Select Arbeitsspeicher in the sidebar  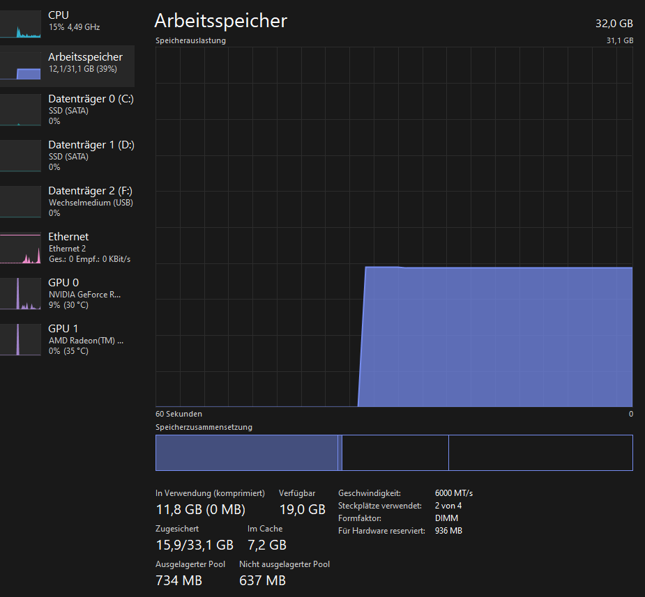click(x=67, y=65)
